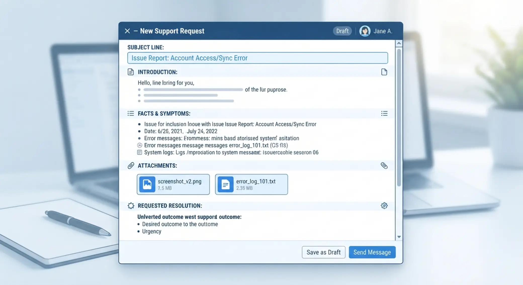523x285 pixels.
Task: Click the scrollbar down arrow
Action: pos(399,237)
